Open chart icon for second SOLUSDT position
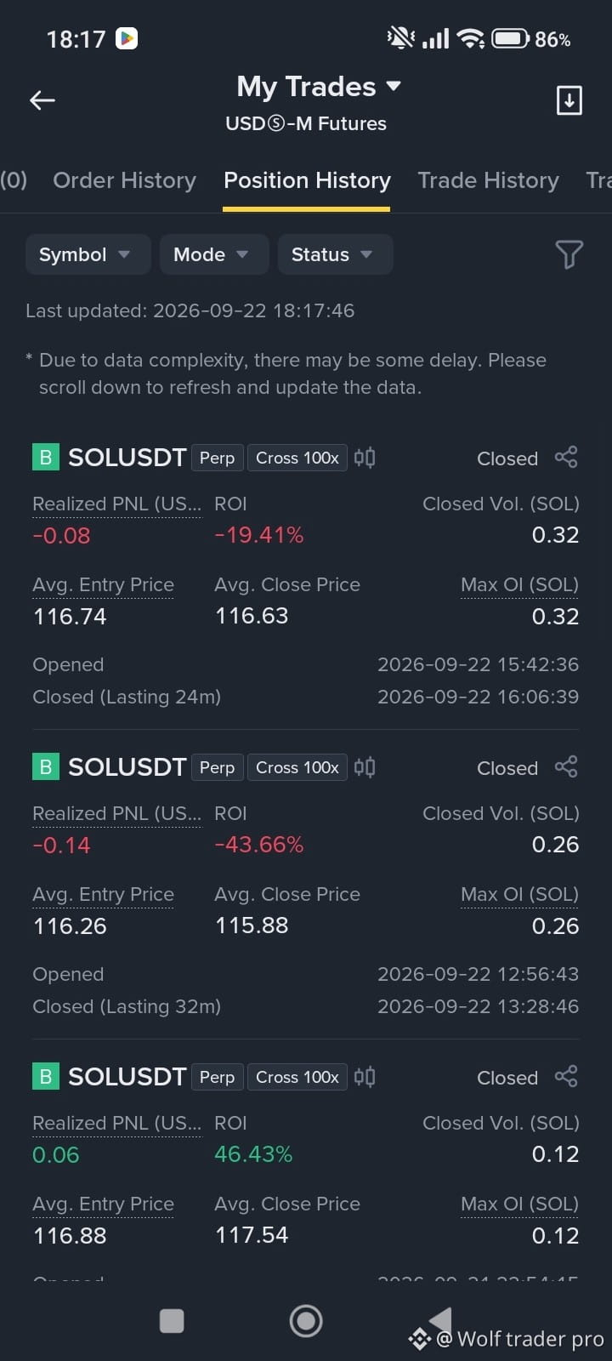Screen dimensions: 612x1361 coord(365,767)
